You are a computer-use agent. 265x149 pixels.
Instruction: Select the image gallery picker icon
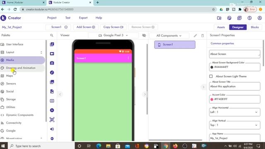(x=52, y=82)
